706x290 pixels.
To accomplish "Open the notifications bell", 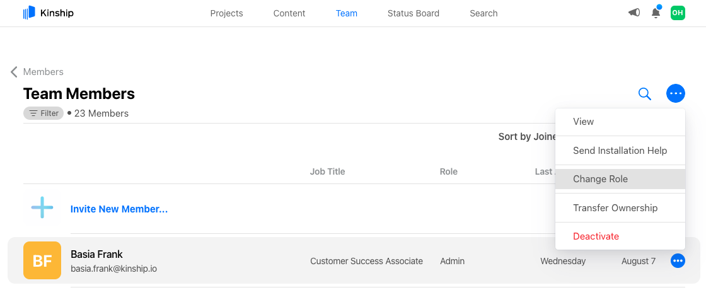I will pos(656,13).
